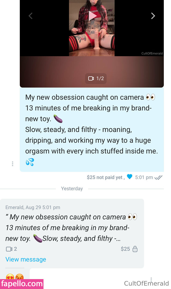Go back to the previous media item
The width and height of the screenshot is (171, 289).
31,16
